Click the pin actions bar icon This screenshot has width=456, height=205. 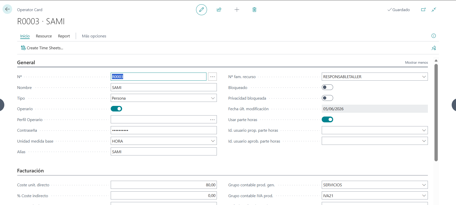[x=434, y=48]
